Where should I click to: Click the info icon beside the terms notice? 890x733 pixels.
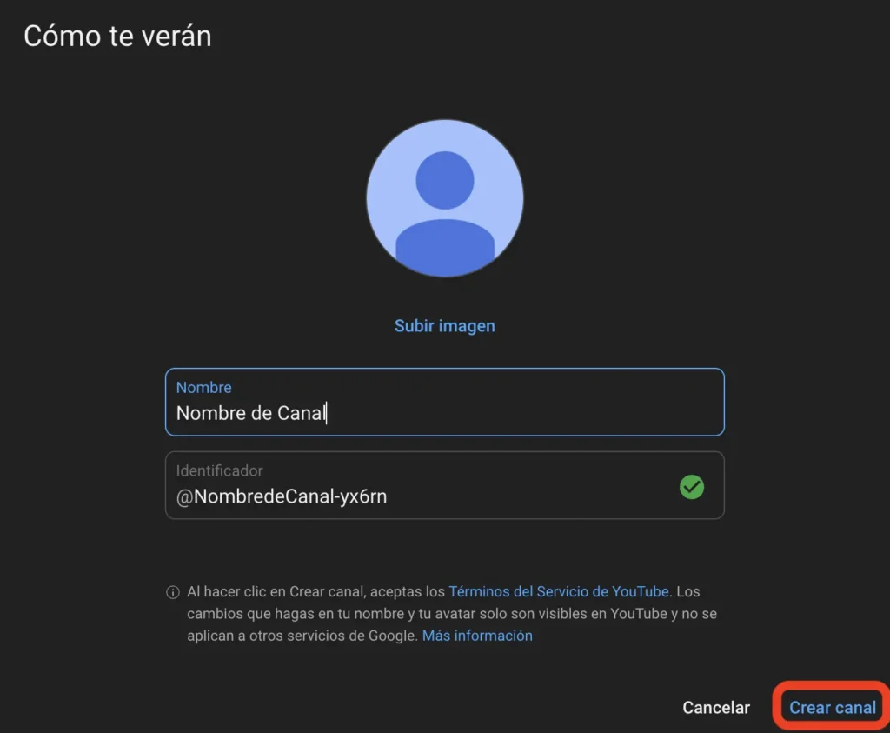pos(172,592)
